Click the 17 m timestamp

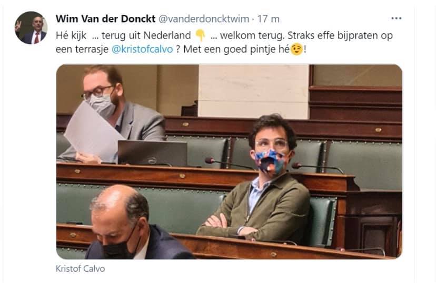[269, 19]
